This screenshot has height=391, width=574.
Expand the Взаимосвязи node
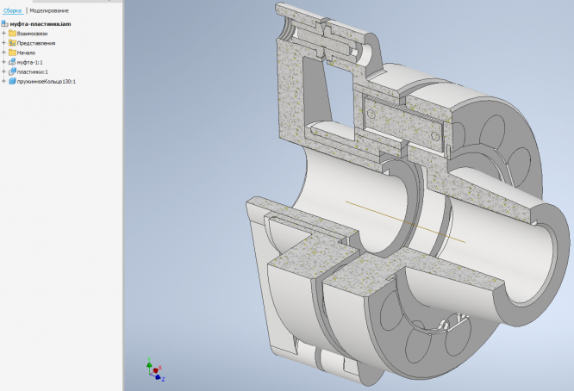pos(3,34)
